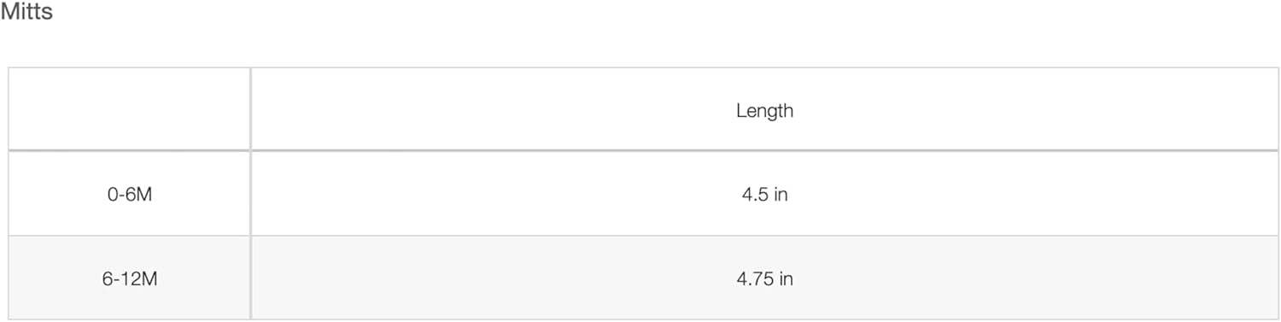This screenshot has height=322, width=1281.
Task: Click the empty top-left table header cell
Action: coord(130,109)
